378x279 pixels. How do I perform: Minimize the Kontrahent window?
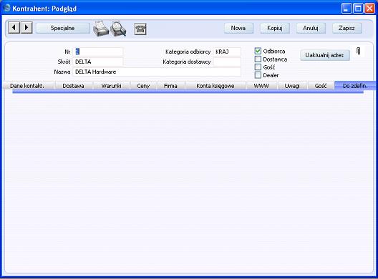click(346, 8)
